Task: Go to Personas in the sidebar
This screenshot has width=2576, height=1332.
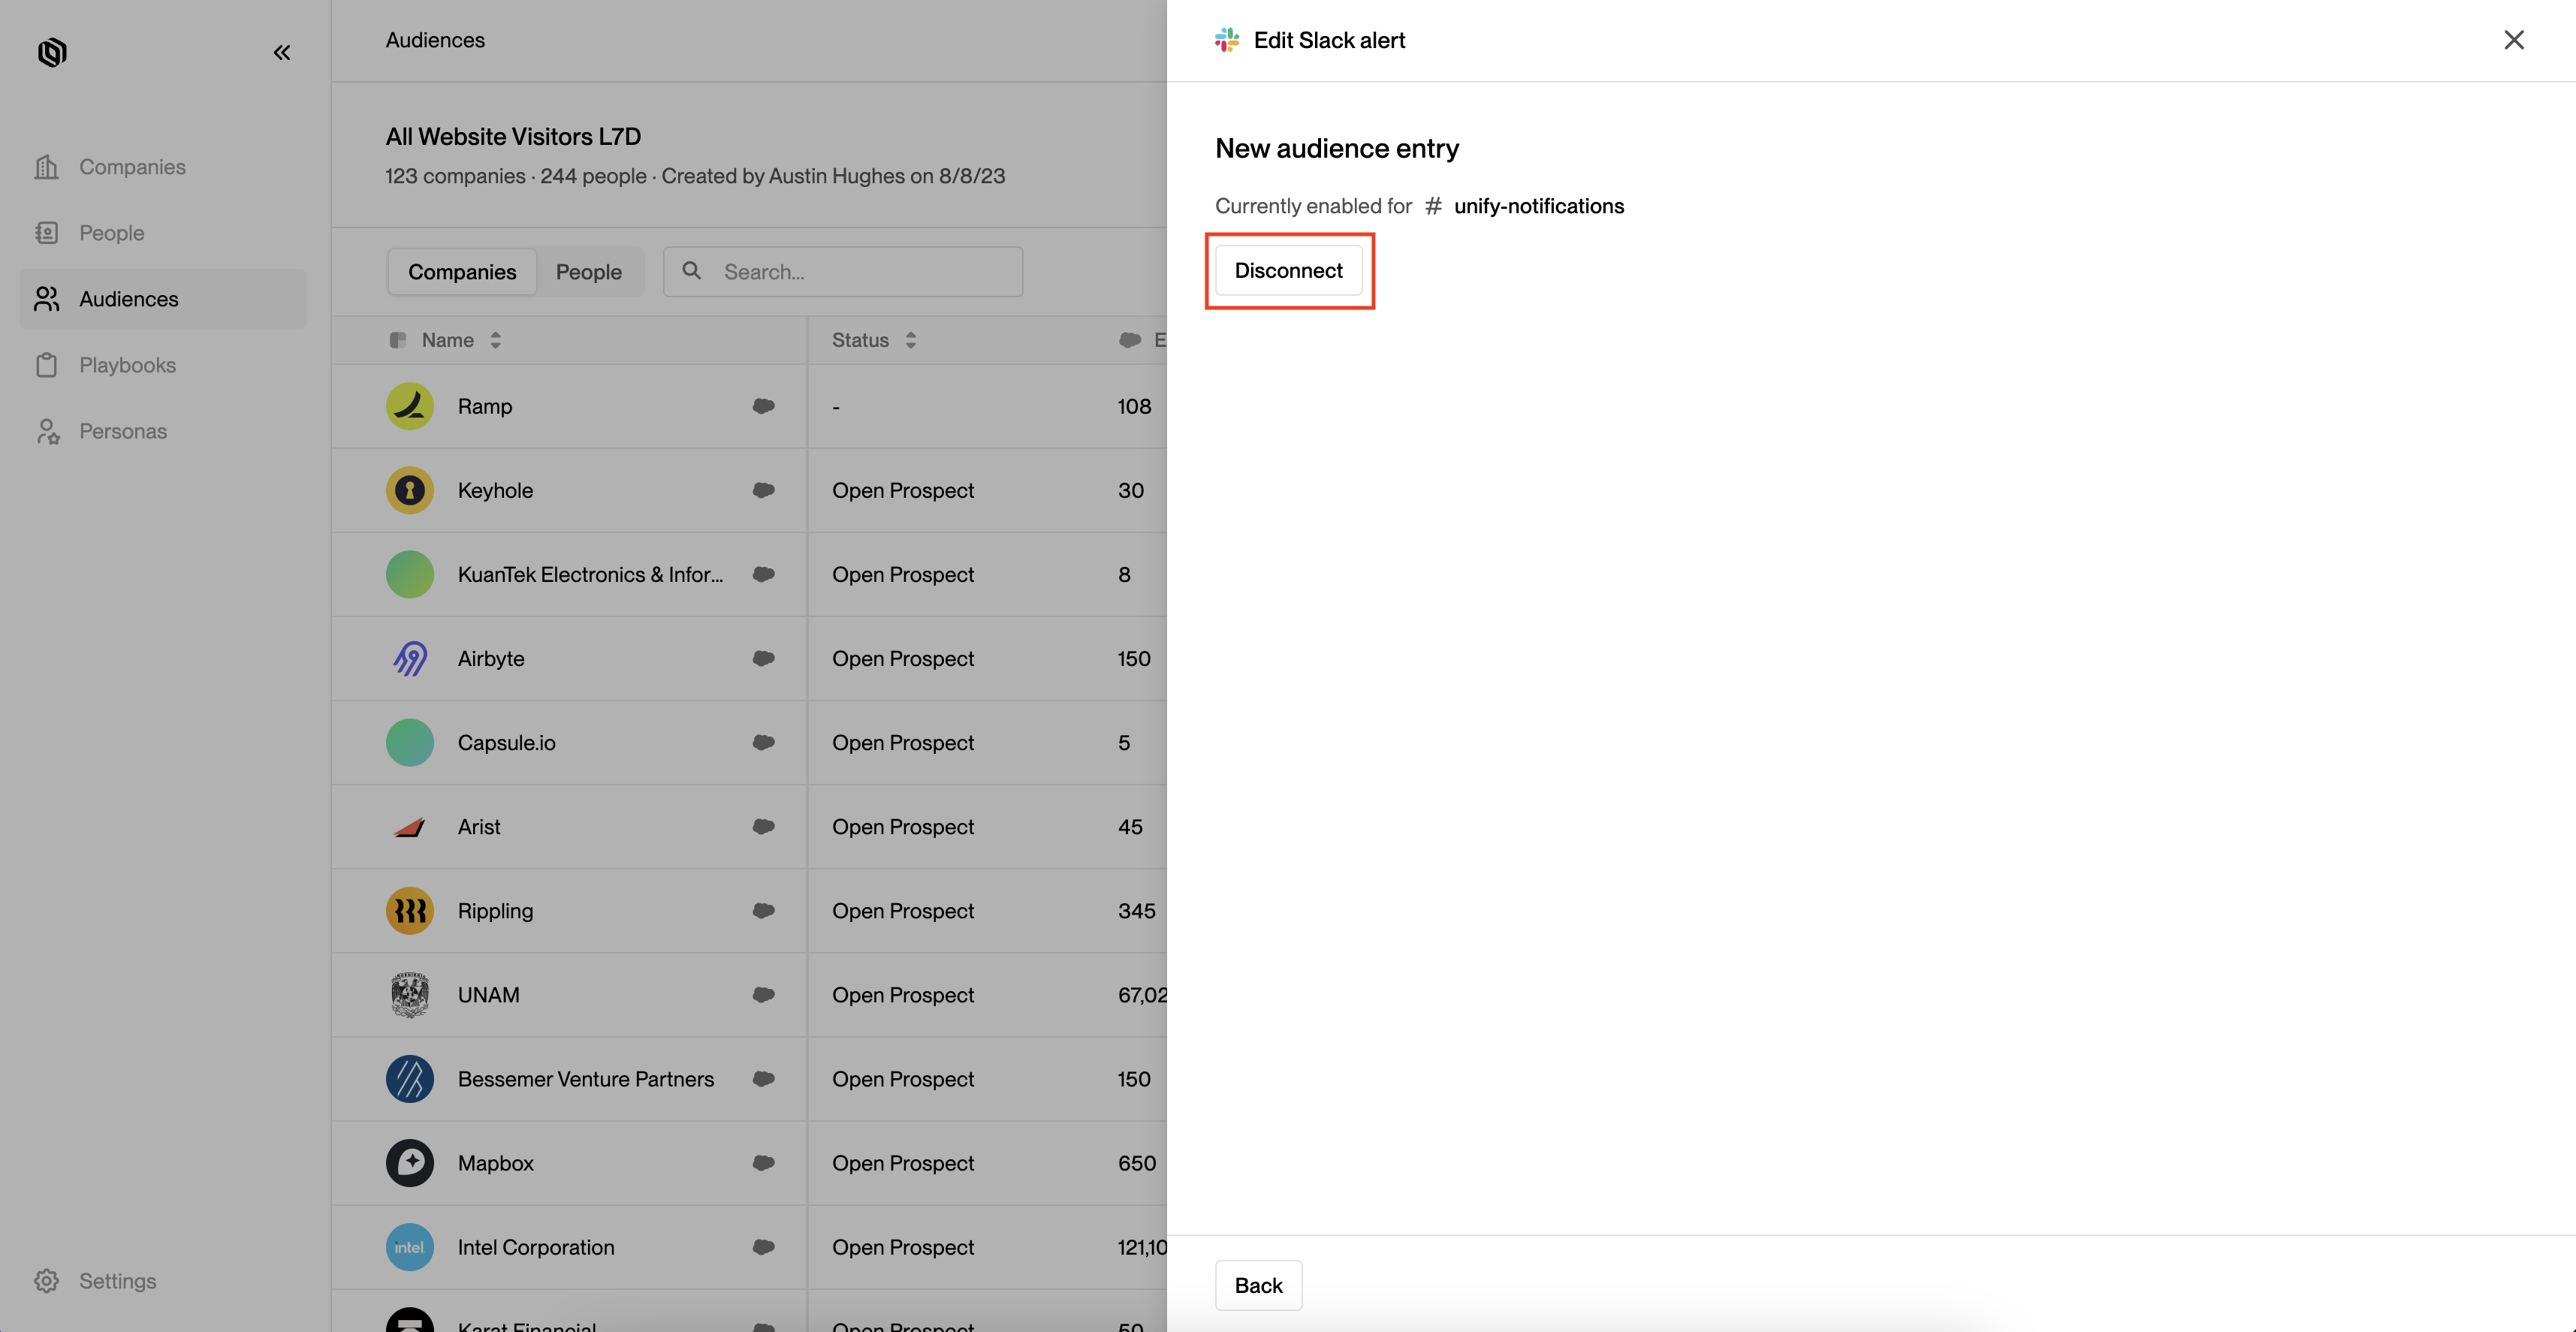Action: click(x=122, y=431)
